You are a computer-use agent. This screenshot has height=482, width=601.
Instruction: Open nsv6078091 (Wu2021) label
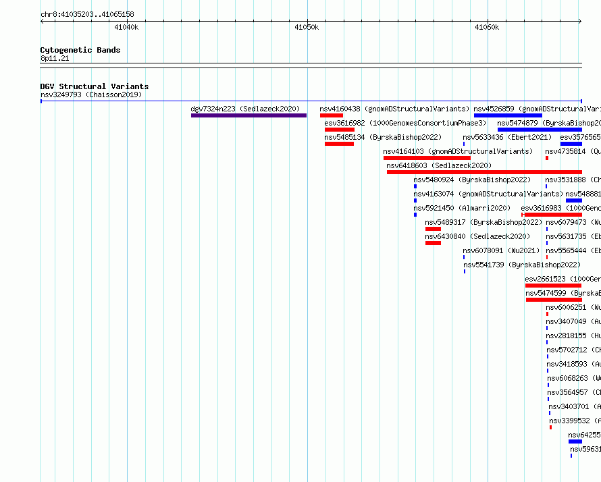click(x=501, y=250)
